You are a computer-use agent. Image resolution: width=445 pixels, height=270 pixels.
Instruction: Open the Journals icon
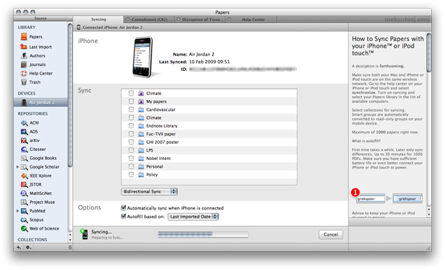(x=24, y=65)
